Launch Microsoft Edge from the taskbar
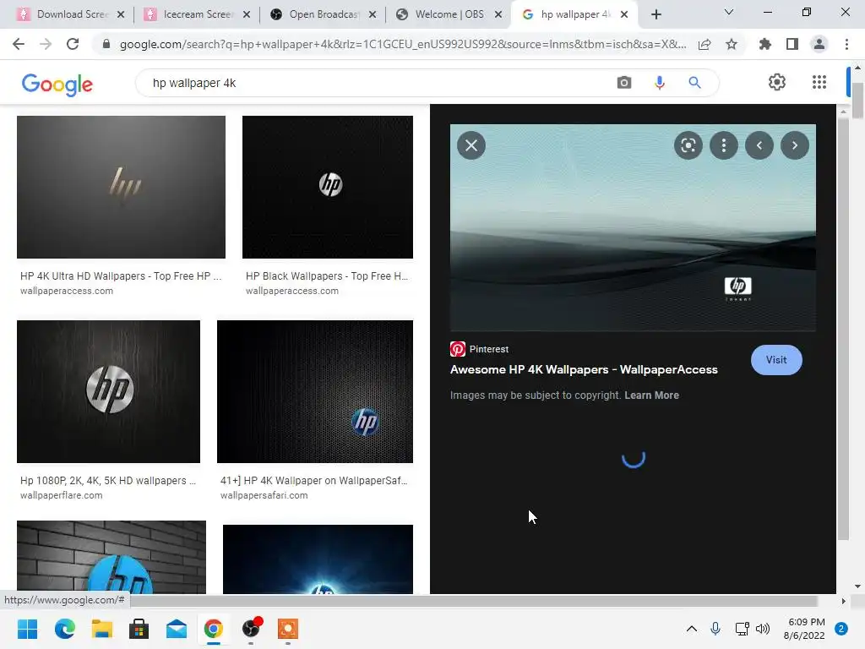 tap(64, 629)
